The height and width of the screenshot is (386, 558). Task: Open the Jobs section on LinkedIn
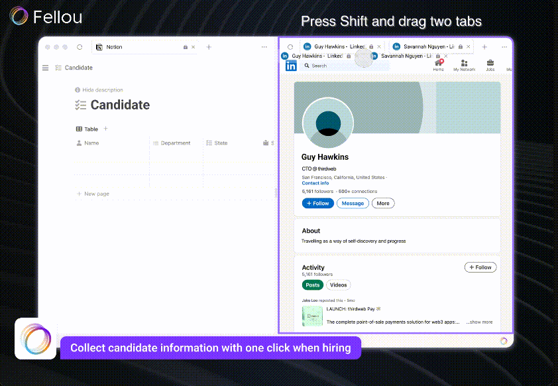(x=490, y=64)
